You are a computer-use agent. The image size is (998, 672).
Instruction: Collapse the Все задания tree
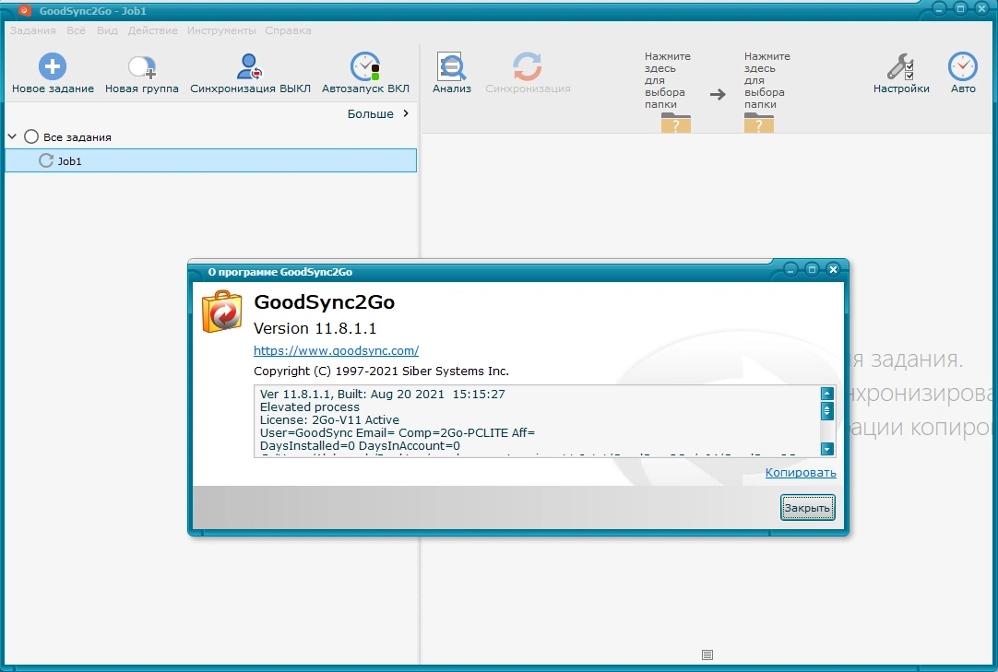click(x=12, y=136)
